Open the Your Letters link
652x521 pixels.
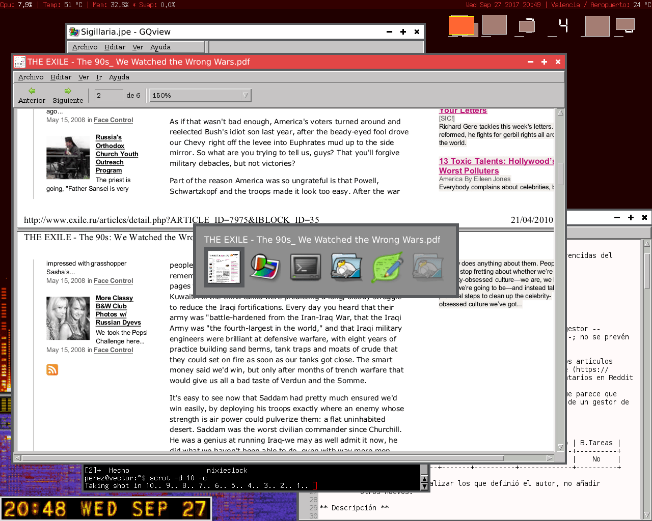(x=463, y=111)
